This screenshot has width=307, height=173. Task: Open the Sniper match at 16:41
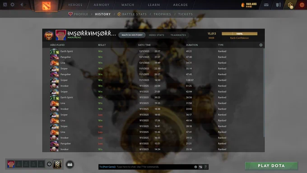[153, 126]
